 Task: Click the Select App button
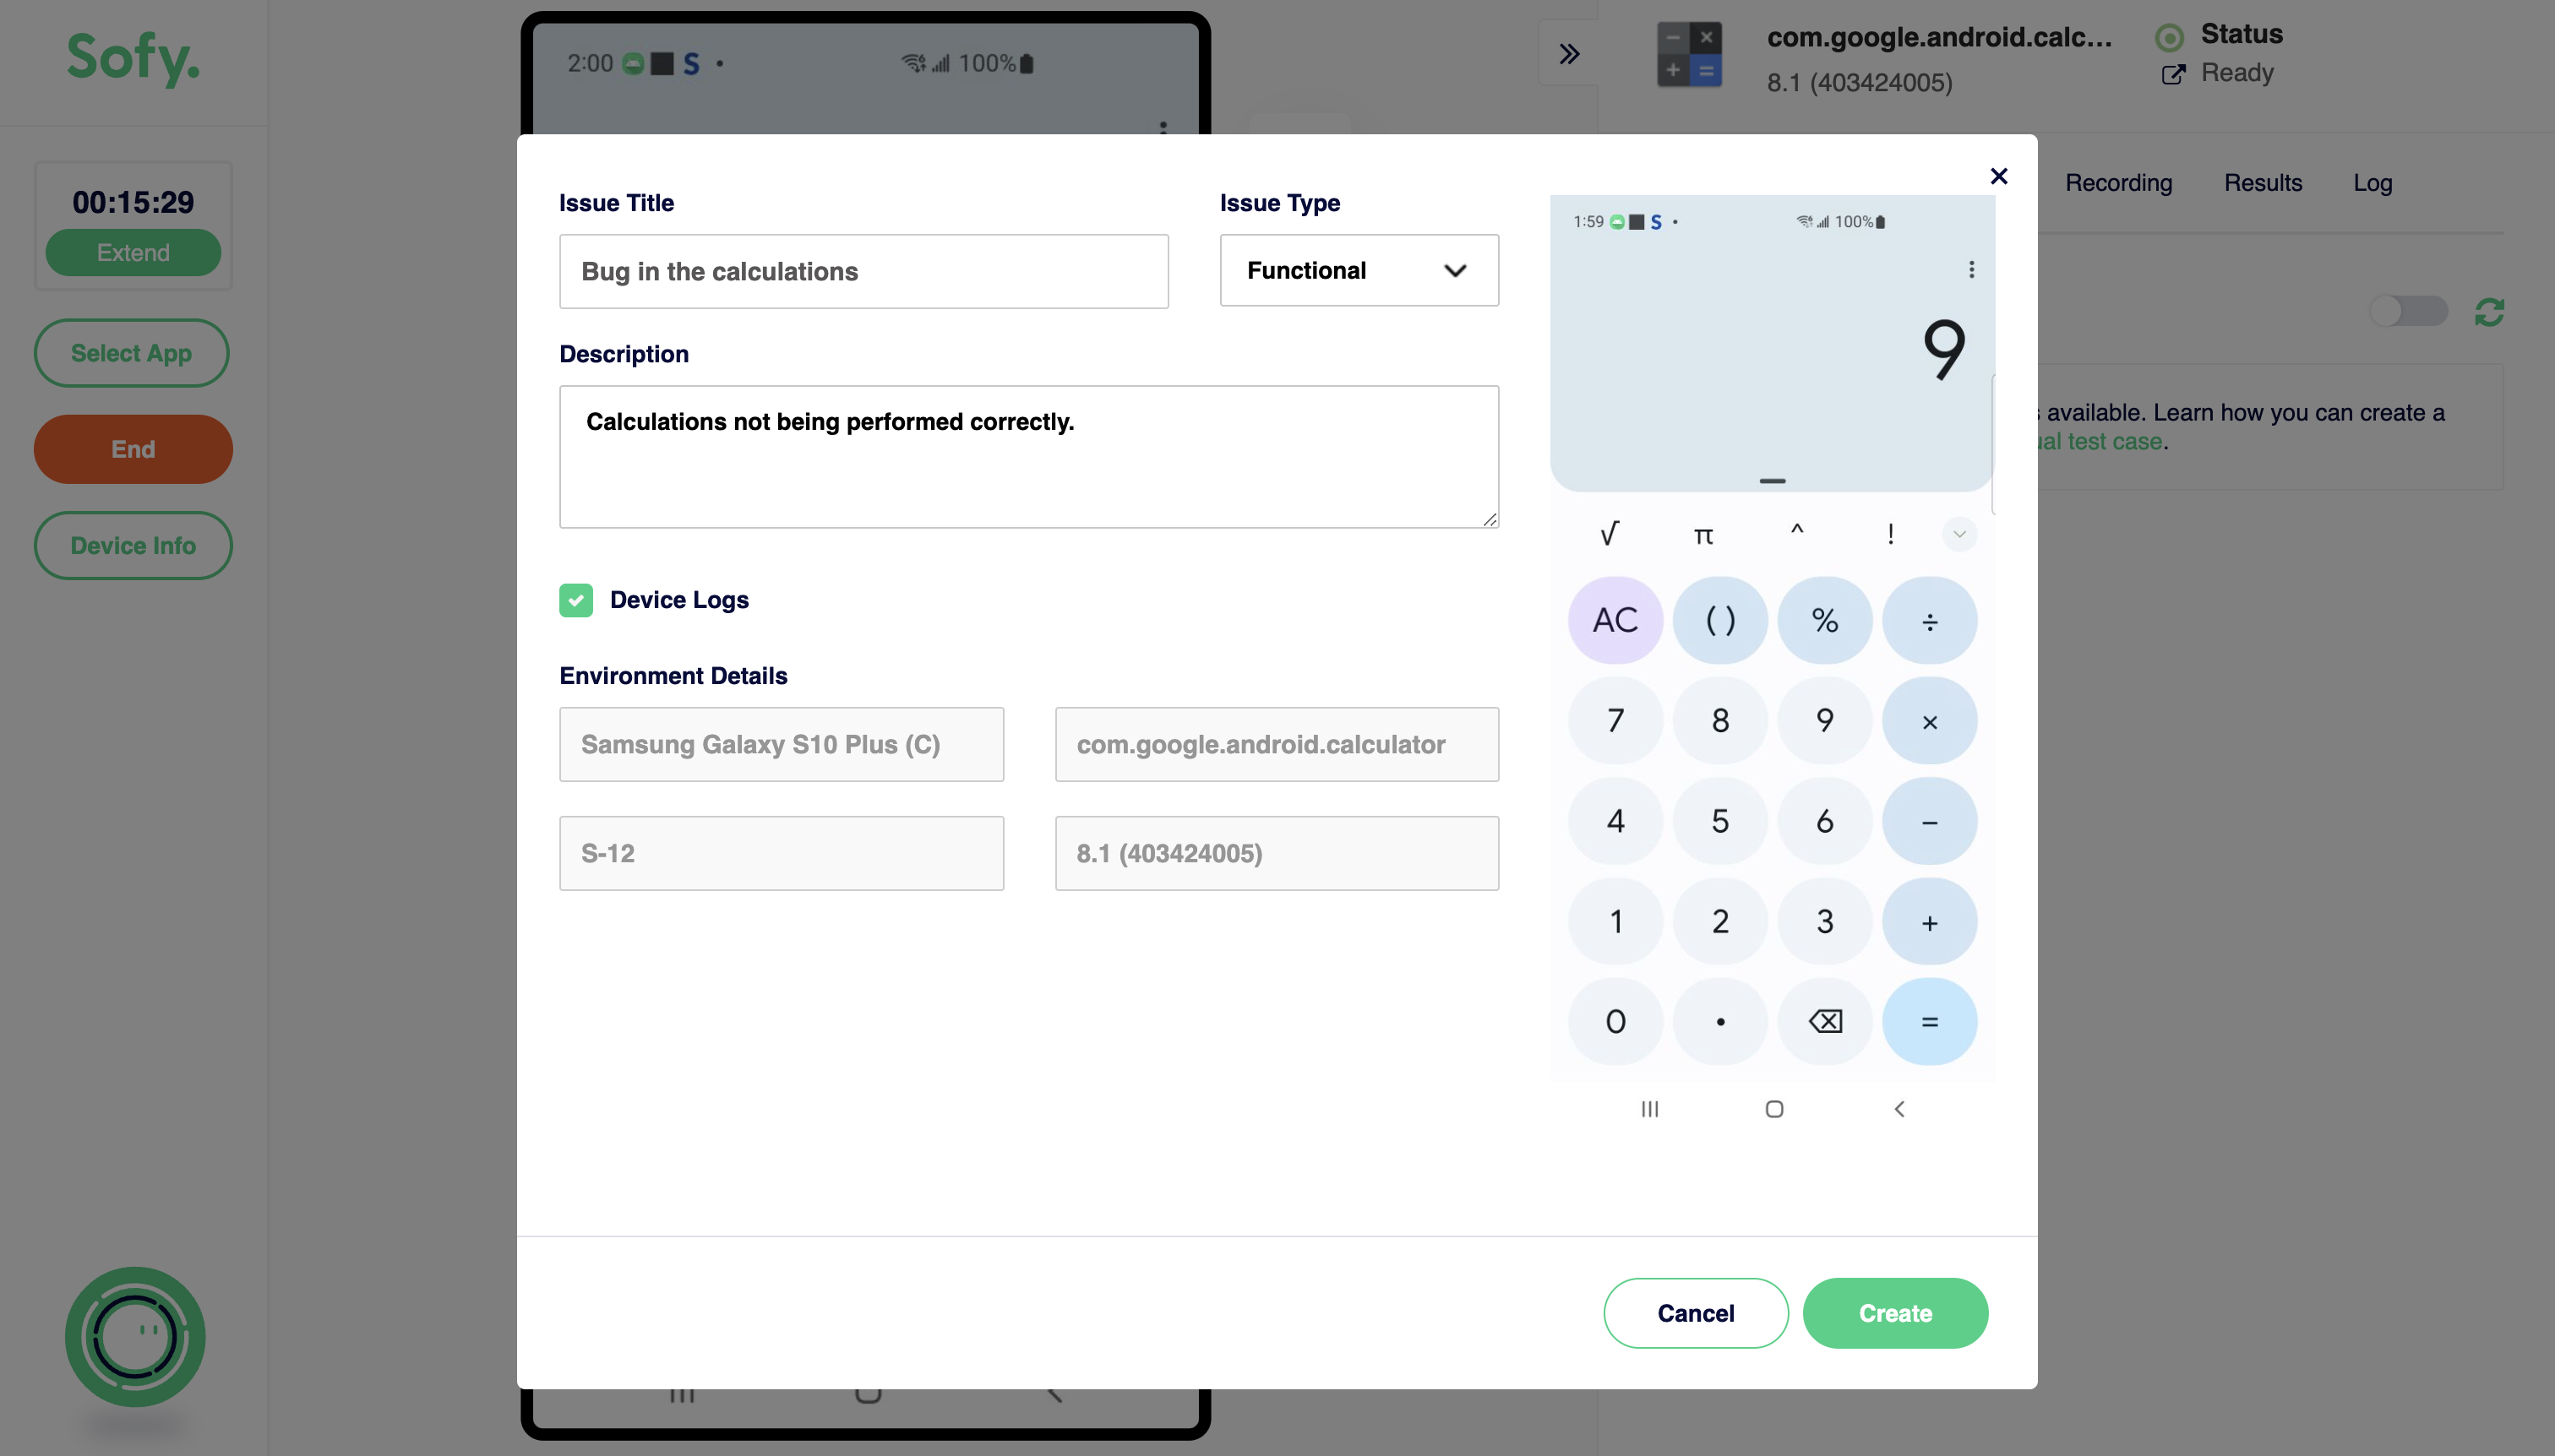click(x=131, y=353)
